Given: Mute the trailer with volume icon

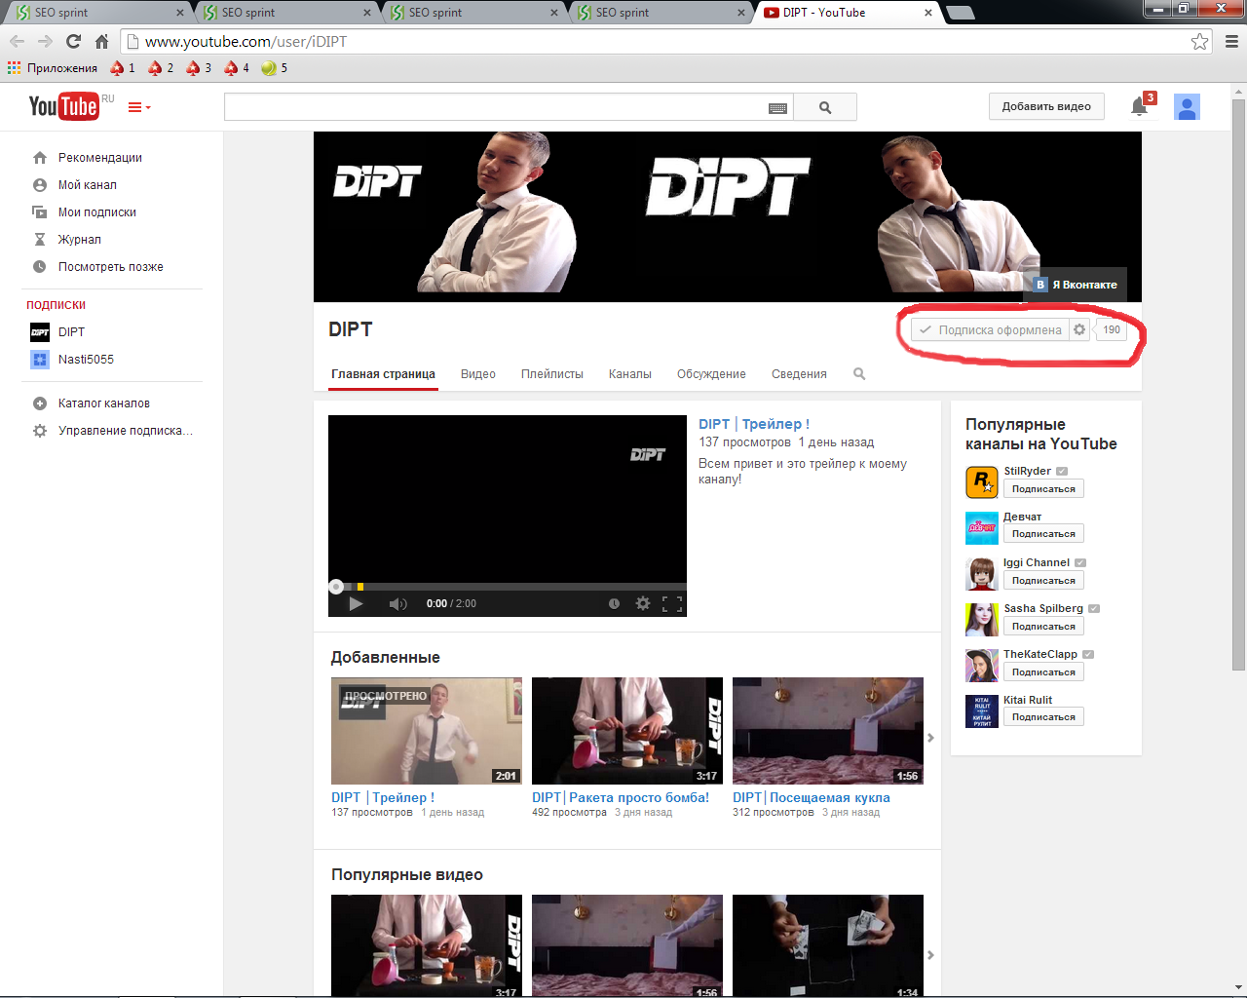Looking at the screenshot, I should point(397,603).
